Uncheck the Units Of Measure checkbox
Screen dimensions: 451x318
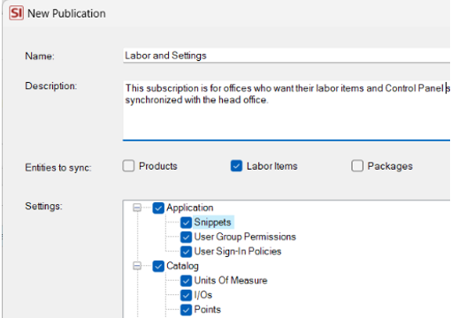186,281
